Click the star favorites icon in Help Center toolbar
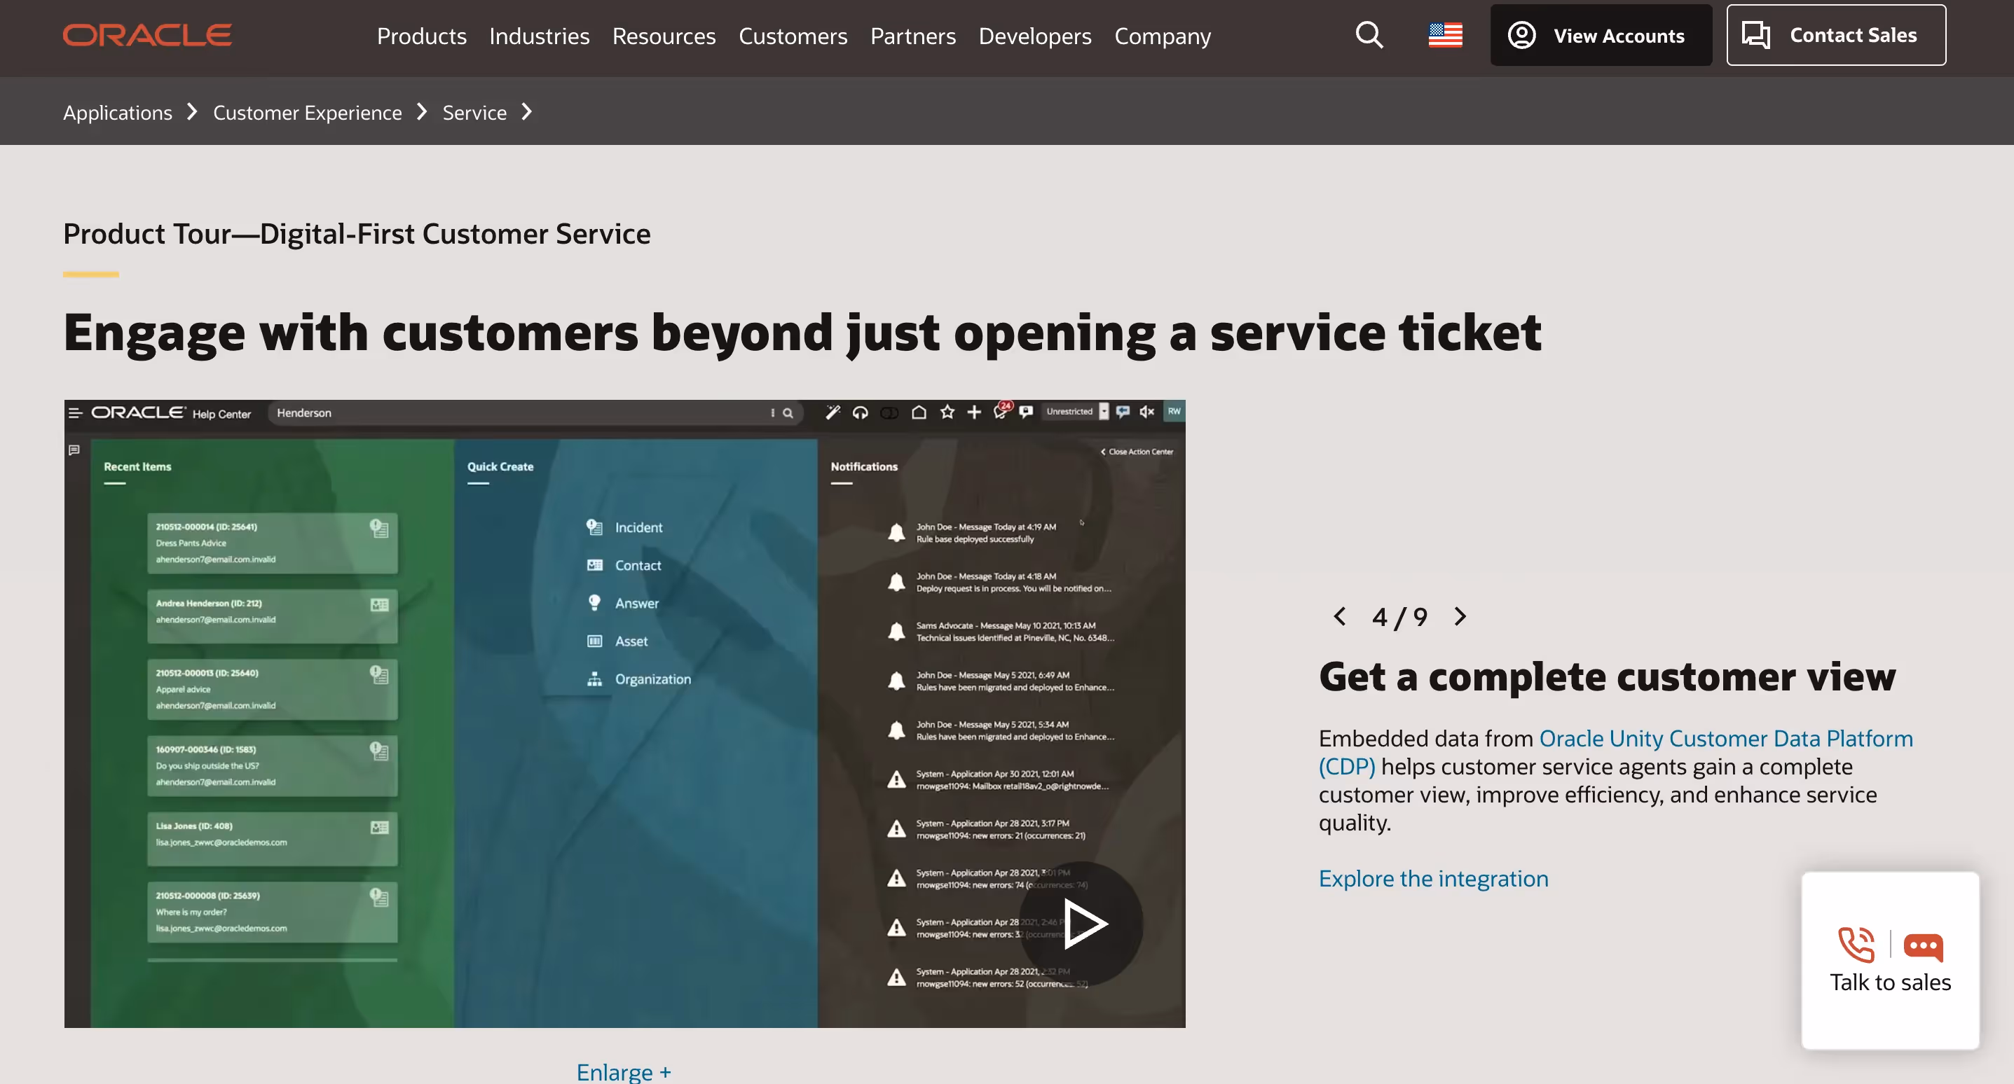This screenshot has height=1084, width=2014. point(947,412)
